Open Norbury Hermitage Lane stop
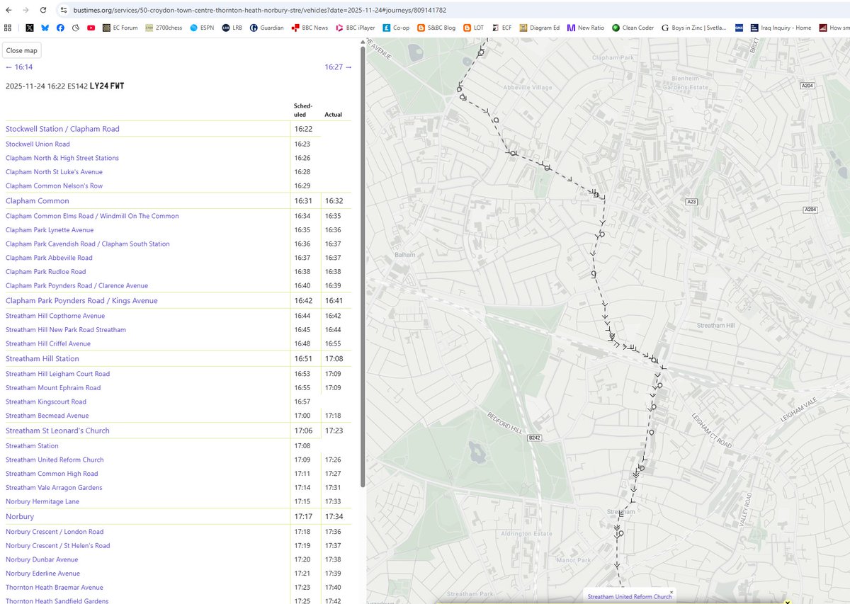The height and width of the screenshot is (604, 850). pos(42,502)
